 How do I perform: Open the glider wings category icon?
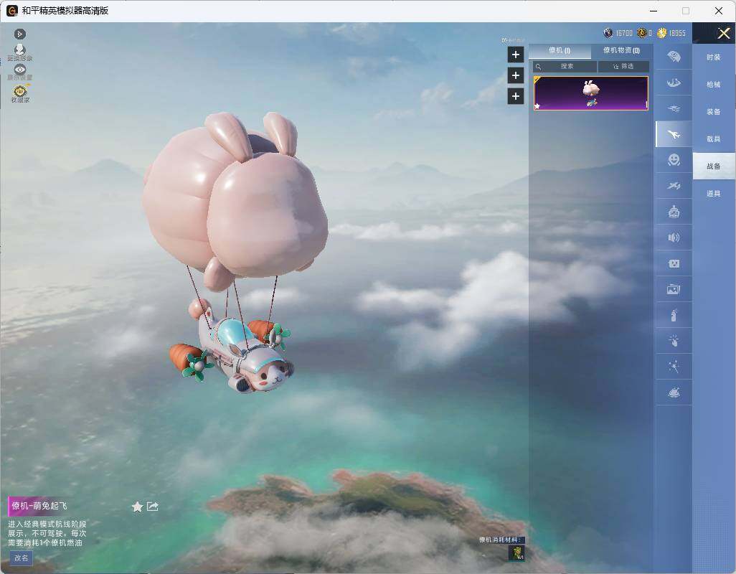pos(674,83)
